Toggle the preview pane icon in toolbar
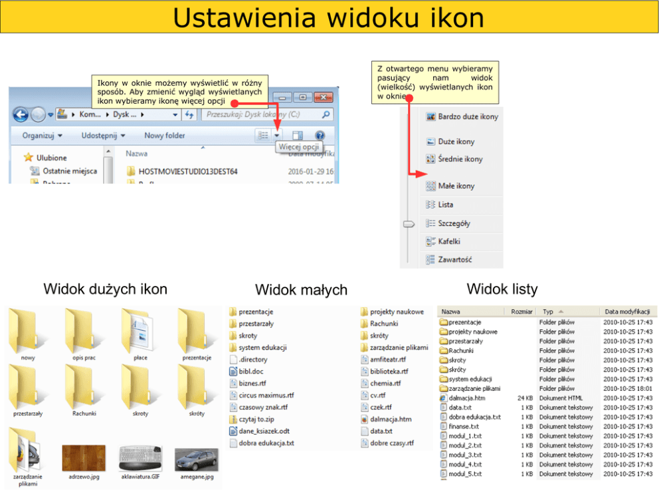 click(x=298, y=135)
